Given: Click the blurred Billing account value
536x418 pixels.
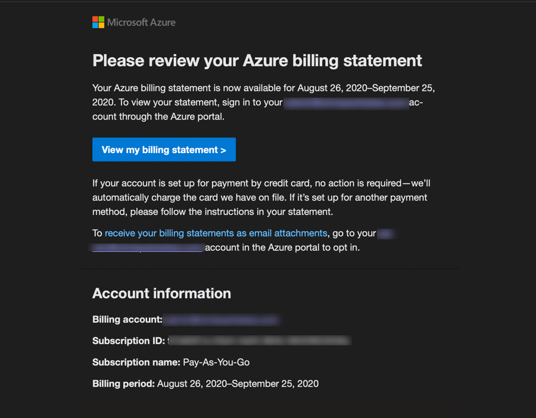Looking at the screenshot, I should 222,320.
